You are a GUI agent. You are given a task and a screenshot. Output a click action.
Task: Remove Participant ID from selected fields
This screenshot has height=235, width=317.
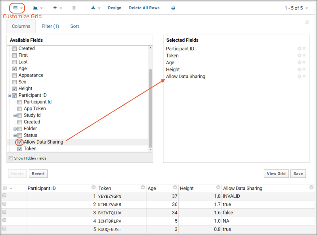(304, 48)
